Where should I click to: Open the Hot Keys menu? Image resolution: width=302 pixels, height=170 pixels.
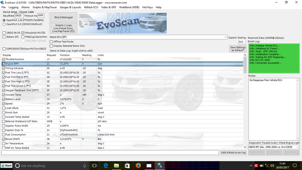147,7
